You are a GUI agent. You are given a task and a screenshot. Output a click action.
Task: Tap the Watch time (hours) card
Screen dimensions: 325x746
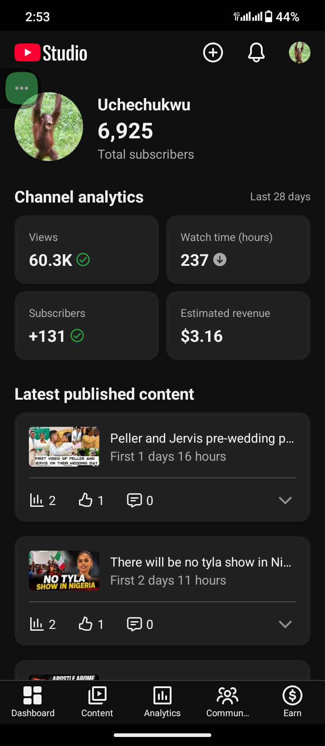click(238, 250)
